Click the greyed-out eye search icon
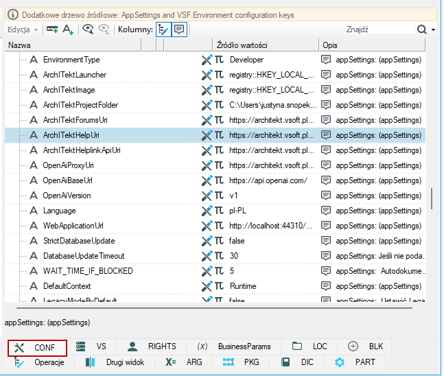444x376 pixels. 104,30
